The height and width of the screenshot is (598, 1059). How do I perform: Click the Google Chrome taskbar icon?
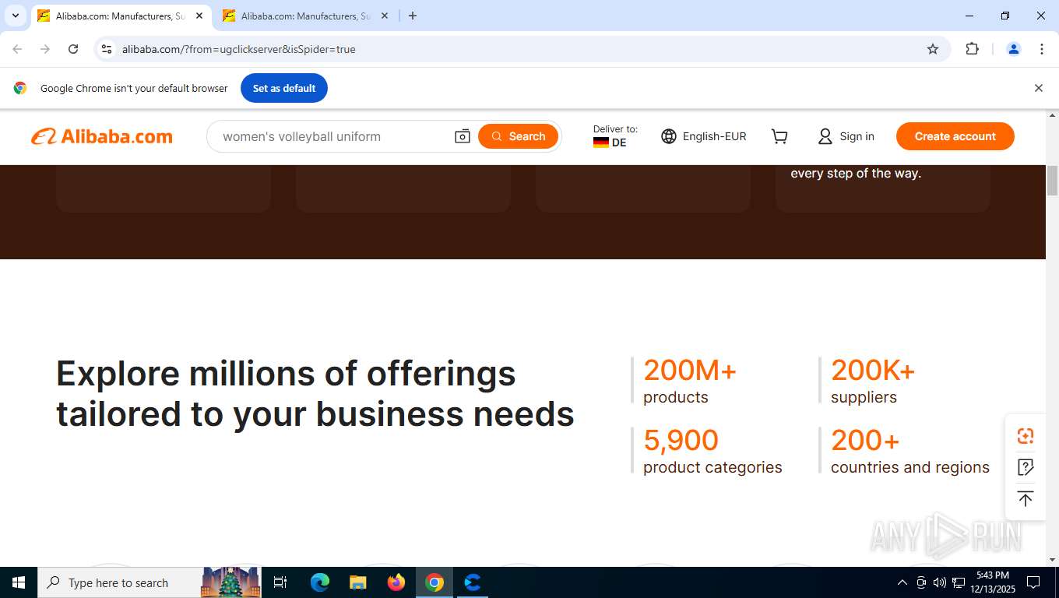435,582
